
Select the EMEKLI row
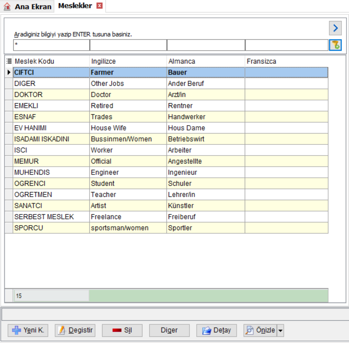[x=171, y=106]
